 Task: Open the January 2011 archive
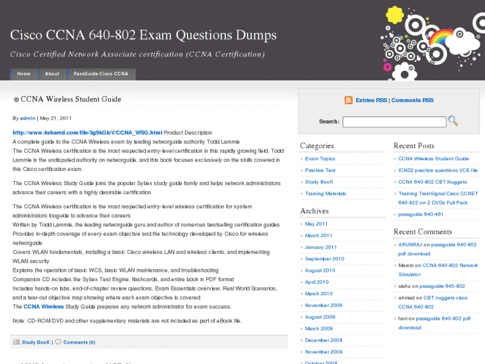point(321,247)
